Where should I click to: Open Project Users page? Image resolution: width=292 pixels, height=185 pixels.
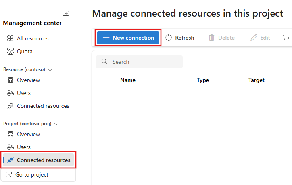point(23,147)
